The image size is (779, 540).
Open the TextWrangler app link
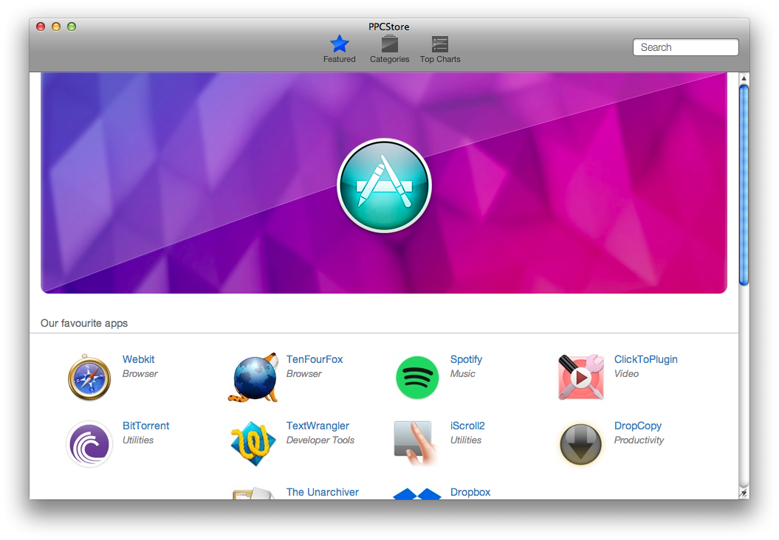coord(318,426)
